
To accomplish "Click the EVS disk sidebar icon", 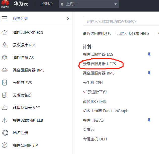I will tap(5, 83).
